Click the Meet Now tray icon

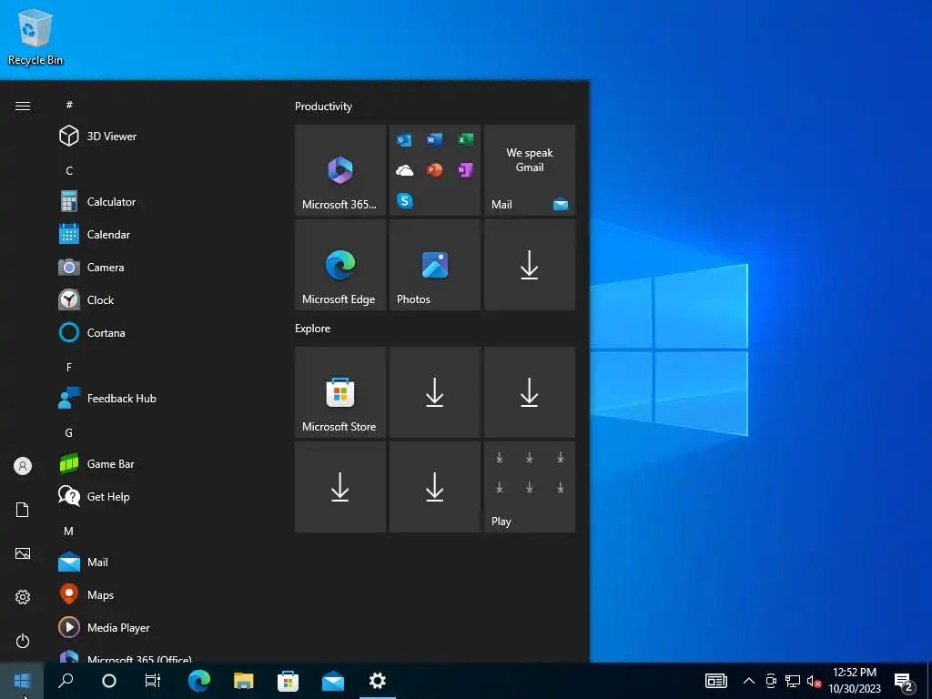[771, 681]
